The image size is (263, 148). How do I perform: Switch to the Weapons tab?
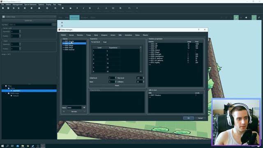pyautogui.click(x=104, y=35)
